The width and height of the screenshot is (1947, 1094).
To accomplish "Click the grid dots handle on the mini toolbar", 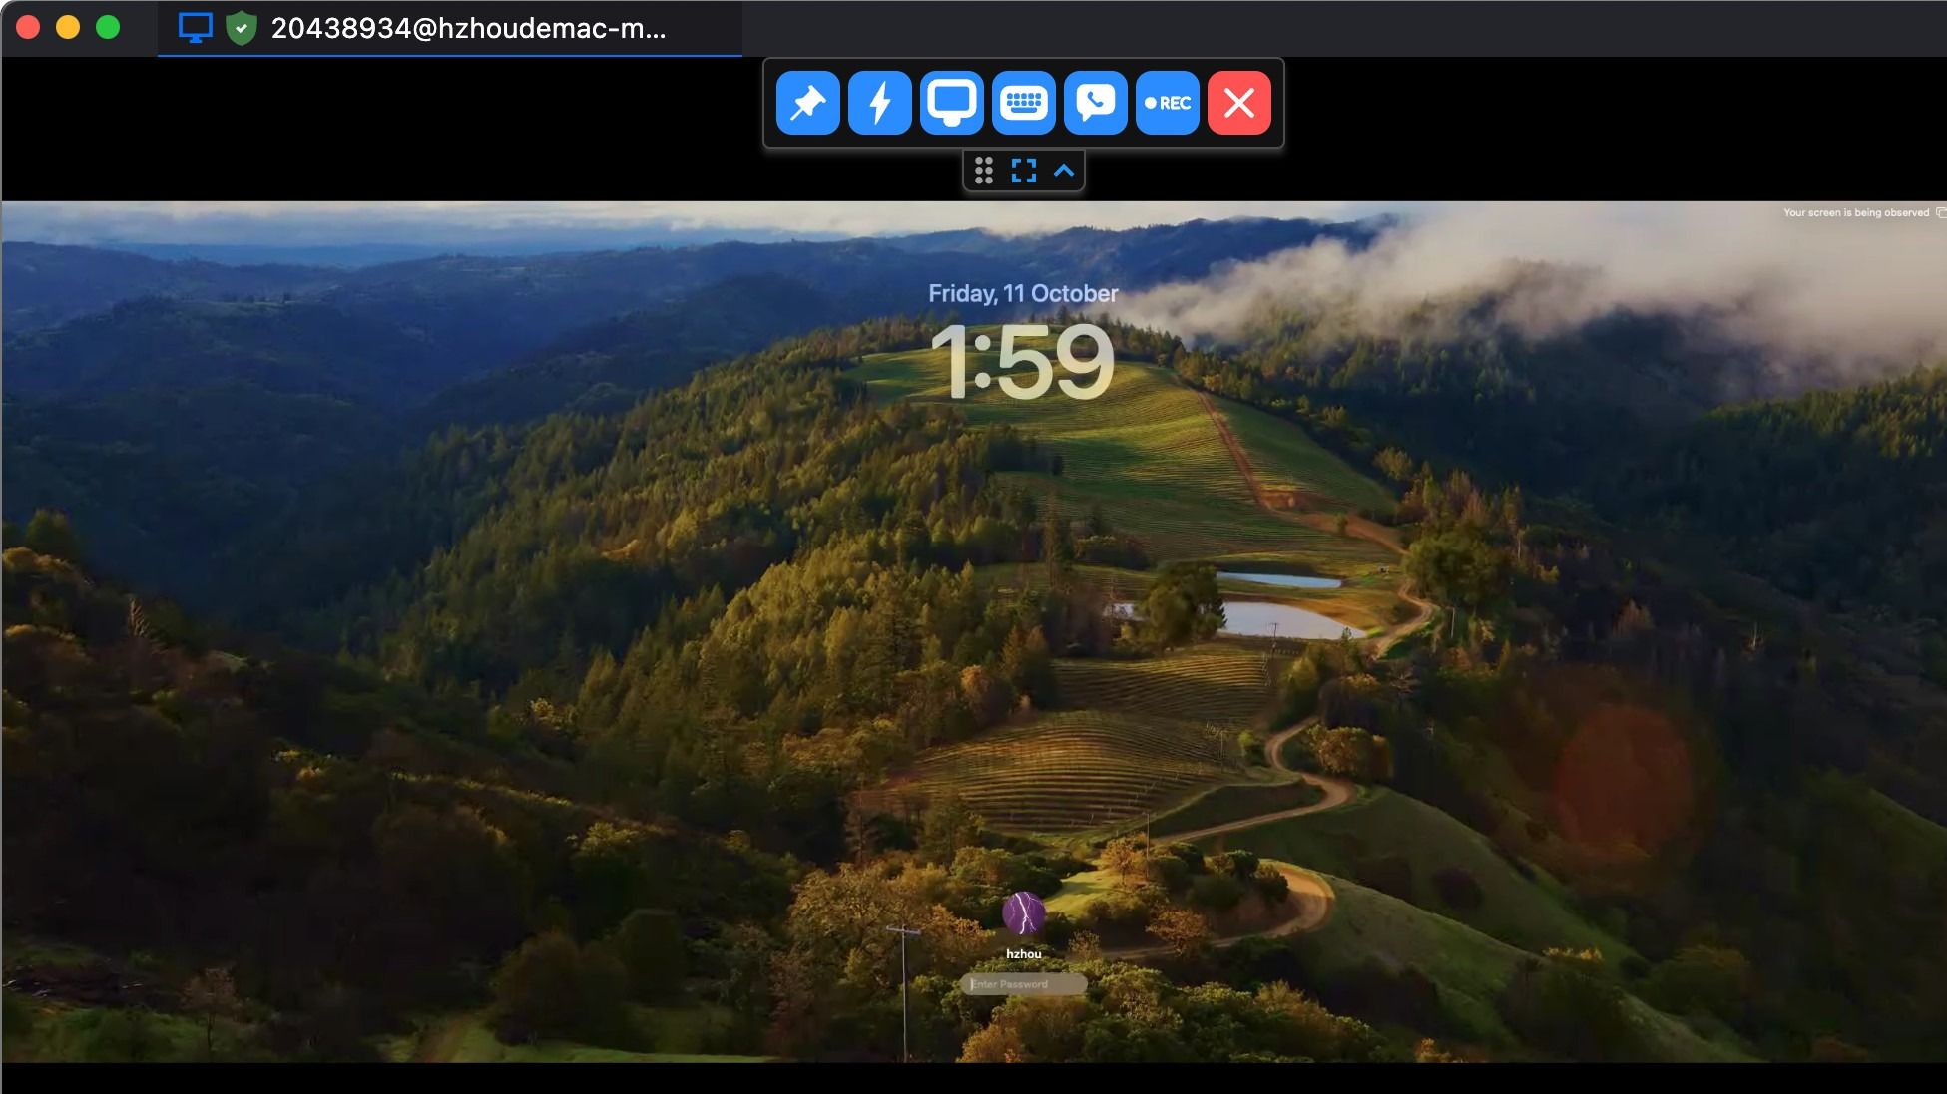I will click(x=986, y=171).
